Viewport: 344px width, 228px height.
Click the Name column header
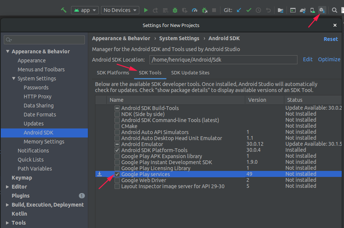(176, 100)
